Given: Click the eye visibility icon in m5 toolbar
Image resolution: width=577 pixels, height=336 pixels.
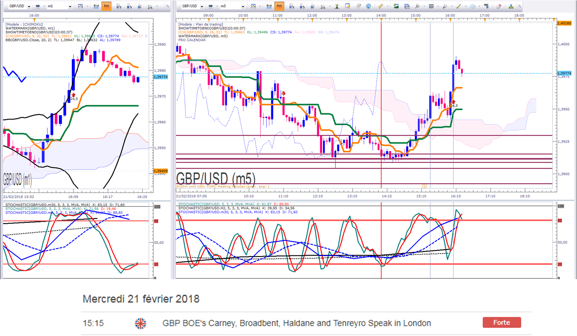Looking at the screenshot, I should point(358,6).
